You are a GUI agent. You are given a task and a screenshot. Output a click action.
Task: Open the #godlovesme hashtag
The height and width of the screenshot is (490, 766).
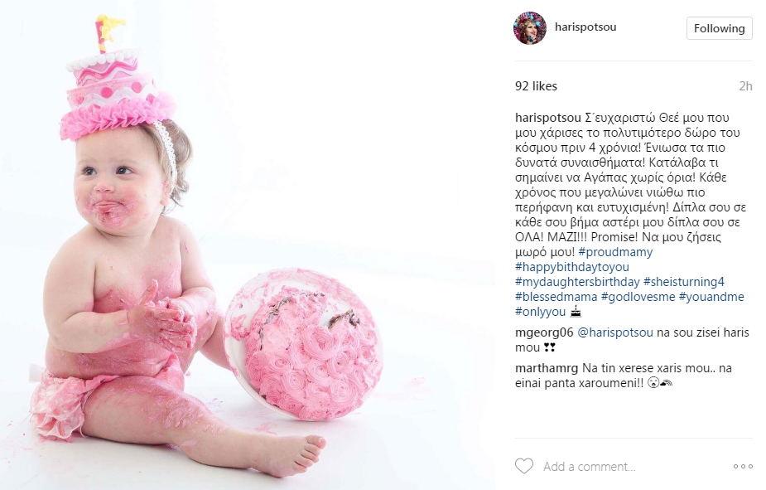click(638, 297)
